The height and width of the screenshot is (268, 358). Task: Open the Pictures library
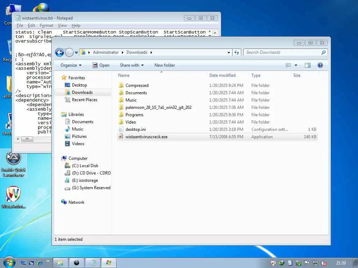tap(79, 136)
